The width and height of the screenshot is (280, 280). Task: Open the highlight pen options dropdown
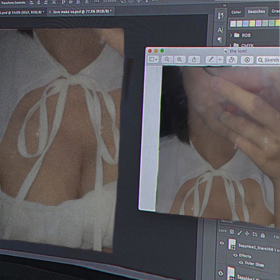(220, 60)
